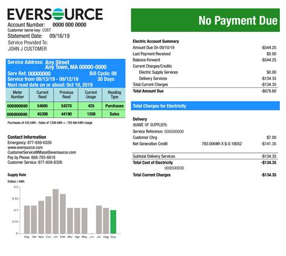Click the Eversource logo
Viewport: 286px width, 256px height.
point(55,14)
